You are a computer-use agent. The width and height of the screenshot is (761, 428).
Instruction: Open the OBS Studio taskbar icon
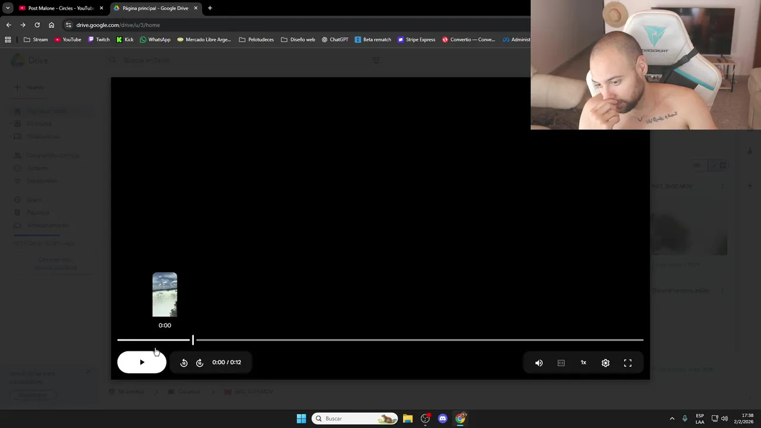(x=425, y=418)
